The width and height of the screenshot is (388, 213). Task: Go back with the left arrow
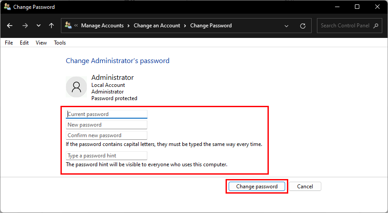point(10,26)
